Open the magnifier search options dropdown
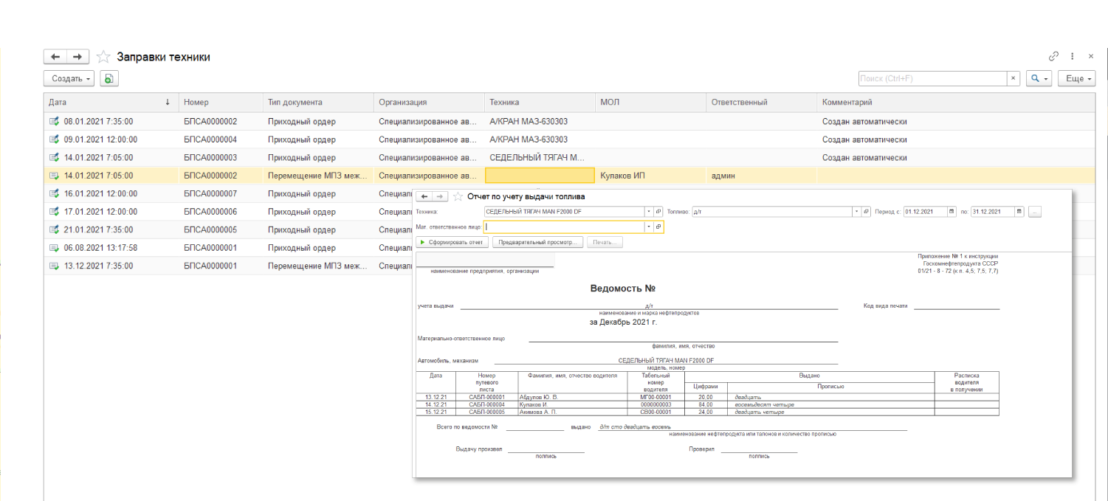 (x=1039, y=78)
